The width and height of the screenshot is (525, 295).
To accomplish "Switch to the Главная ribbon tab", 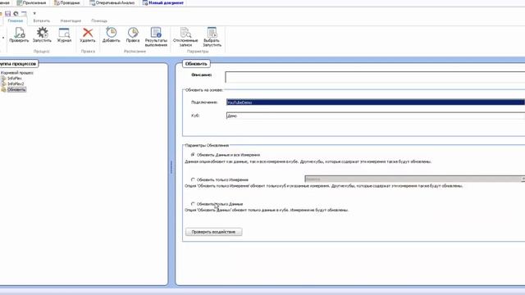I will point(16,20).
